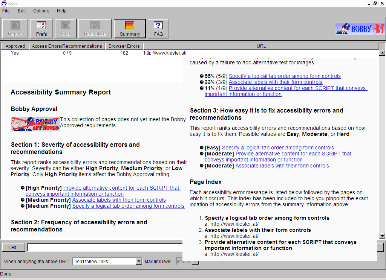Open the Options menu

[x=41, y=11]
